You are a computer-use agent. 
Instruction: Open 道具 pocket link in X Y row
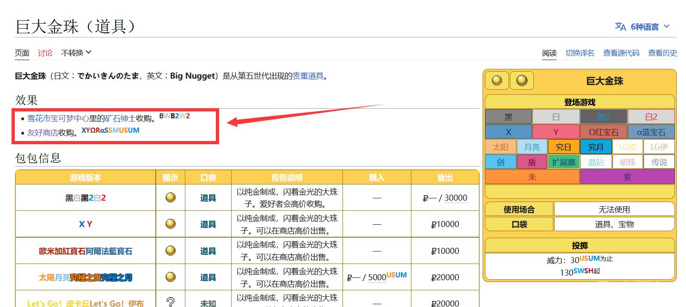pos(208,224)
